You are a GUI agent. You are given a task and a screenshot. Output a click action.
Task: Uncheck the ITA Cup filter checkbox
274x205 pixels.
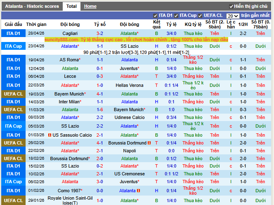[x=176, y=16]
